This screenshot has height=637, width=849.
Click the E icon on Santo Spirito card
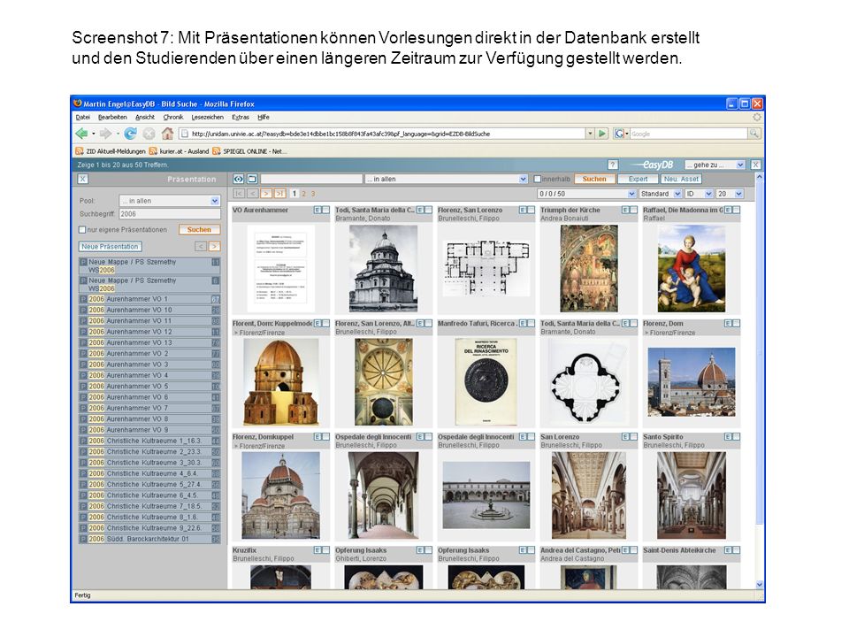click(728, 436)
